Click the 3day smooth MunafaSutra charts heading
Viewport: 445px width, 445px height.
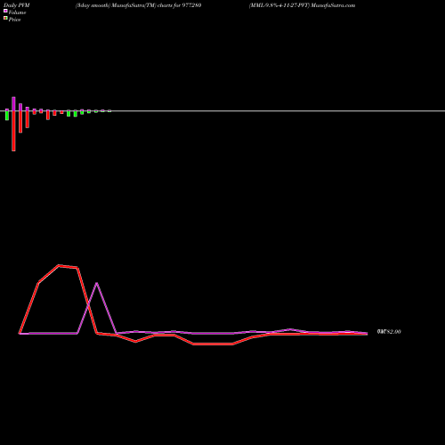139,5
